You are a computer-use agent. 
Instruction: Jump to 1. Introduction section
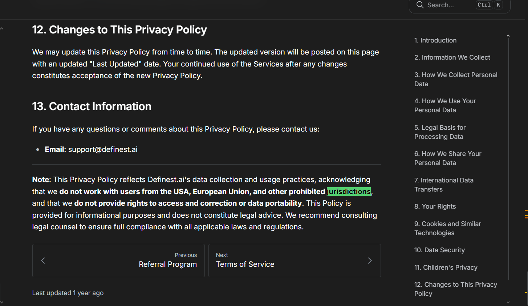point(435,40)
